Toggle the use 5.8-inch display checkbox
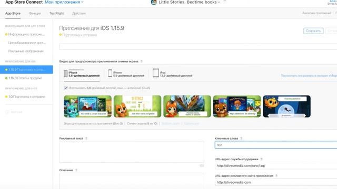 coord(66,88)
